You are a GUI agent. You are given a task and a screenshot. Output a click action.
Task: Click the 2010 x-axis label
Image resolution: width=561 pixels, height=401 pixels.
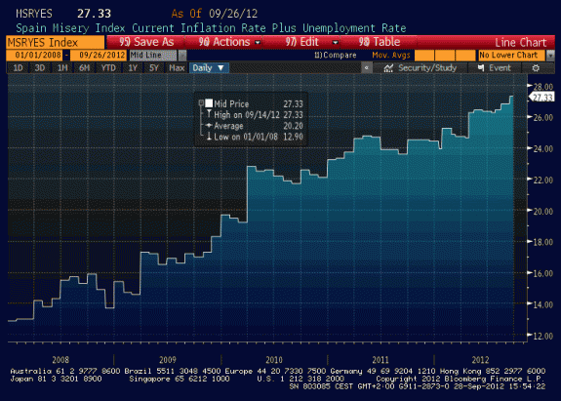click(x=274, y=360)
